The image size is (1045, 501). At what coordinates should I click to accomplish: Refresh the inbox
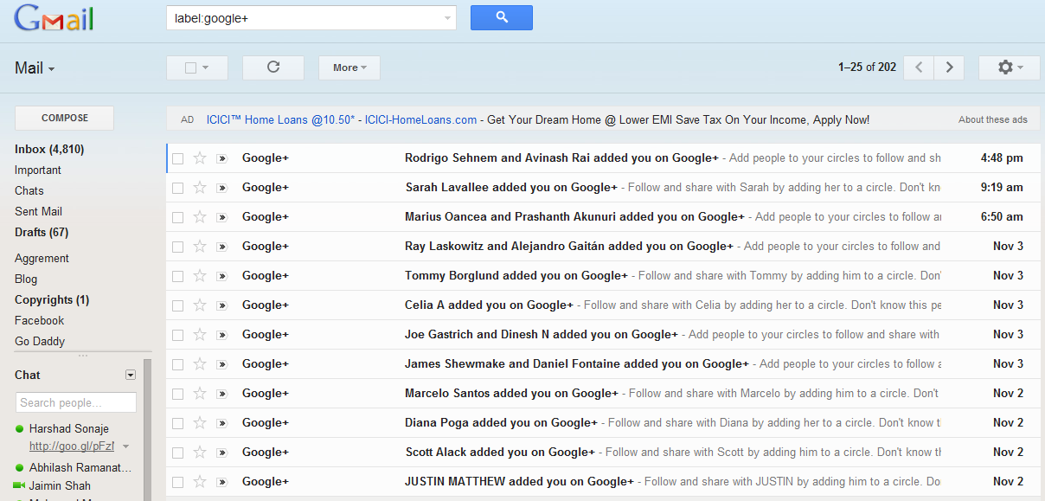[x=272, y=67]
